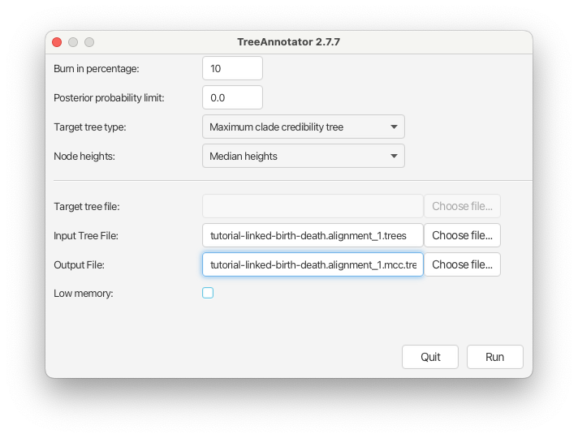Choose file for Input Tree File
This screenshot has height=438, width=578.
pos(462,235)
